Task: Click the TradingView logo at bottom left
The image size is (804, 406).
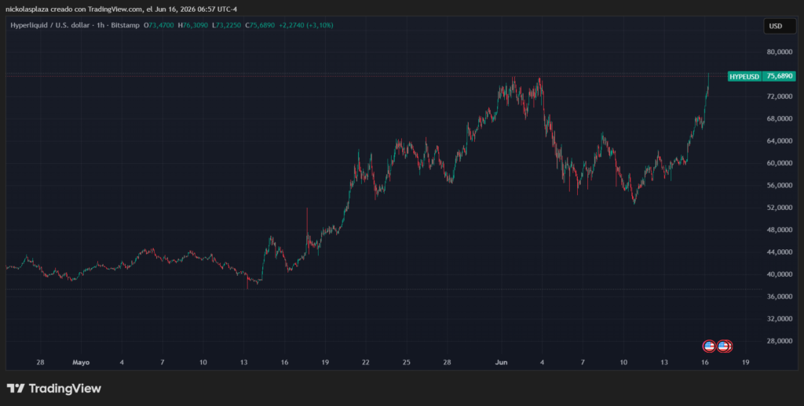Action: [x=54, y=389]
